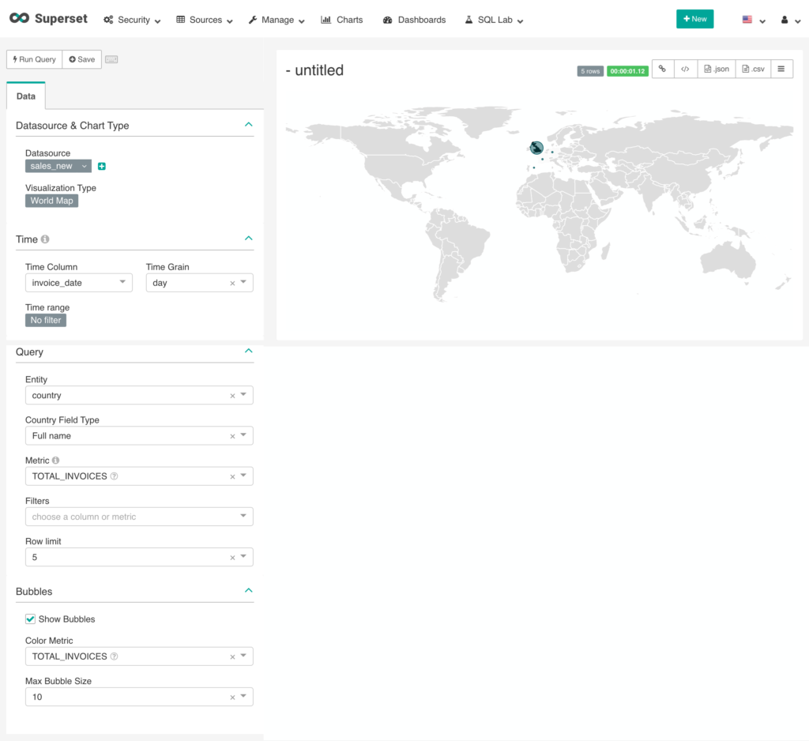Click the 5 rows badge
The image size is (809, 741).
(x=589, y=71)
